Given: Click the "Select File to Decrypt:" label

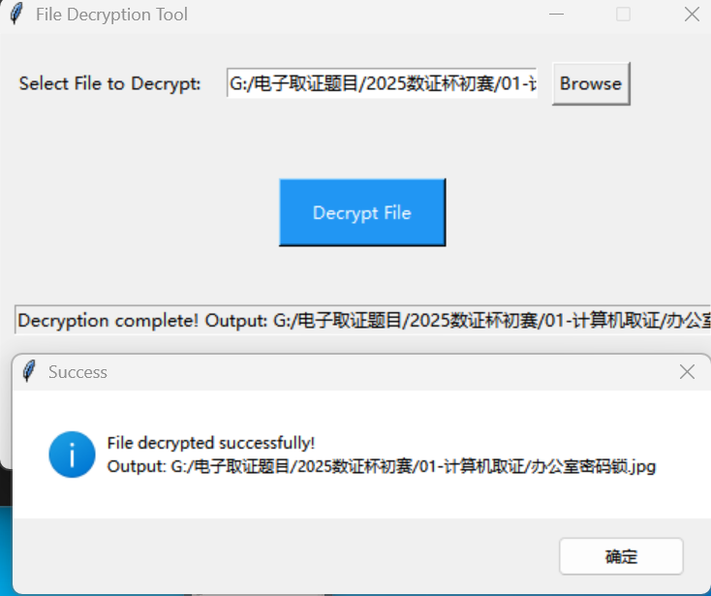Looking at the screenshot, I should click(109, 83).
